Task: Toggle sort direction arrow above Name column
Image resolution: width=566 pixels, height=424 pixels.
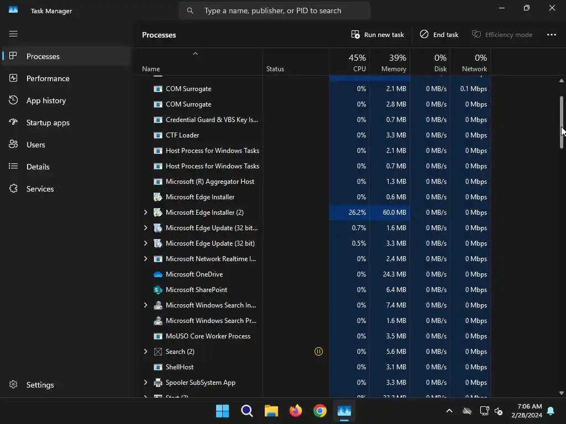Action: (195, 54)
